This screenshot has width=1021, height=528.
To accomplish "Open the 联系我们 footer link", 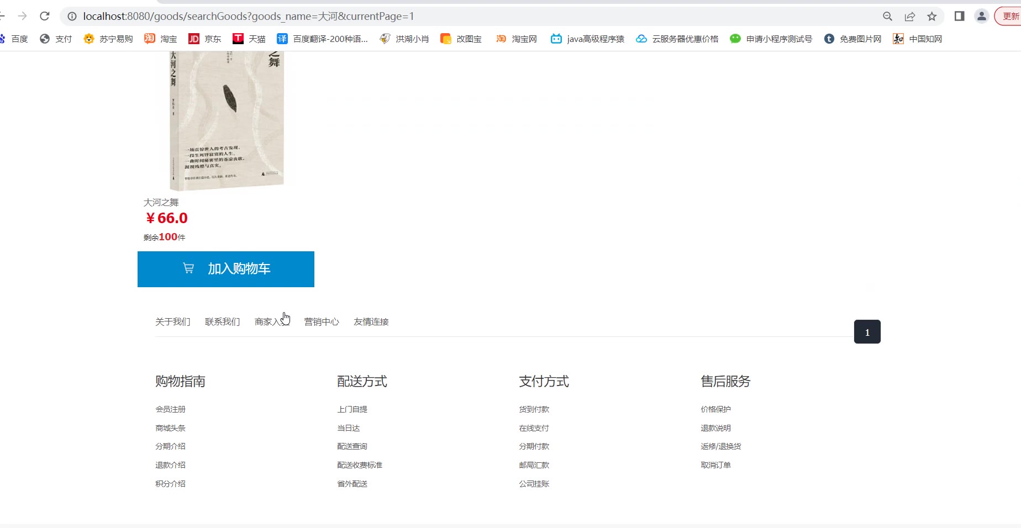I will (223, 322).
